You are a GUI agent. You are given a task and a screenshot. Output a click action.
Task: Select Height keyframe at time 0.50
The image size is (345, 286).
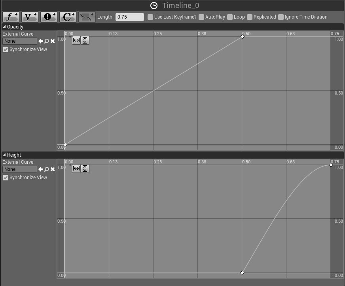click(242, 273)
